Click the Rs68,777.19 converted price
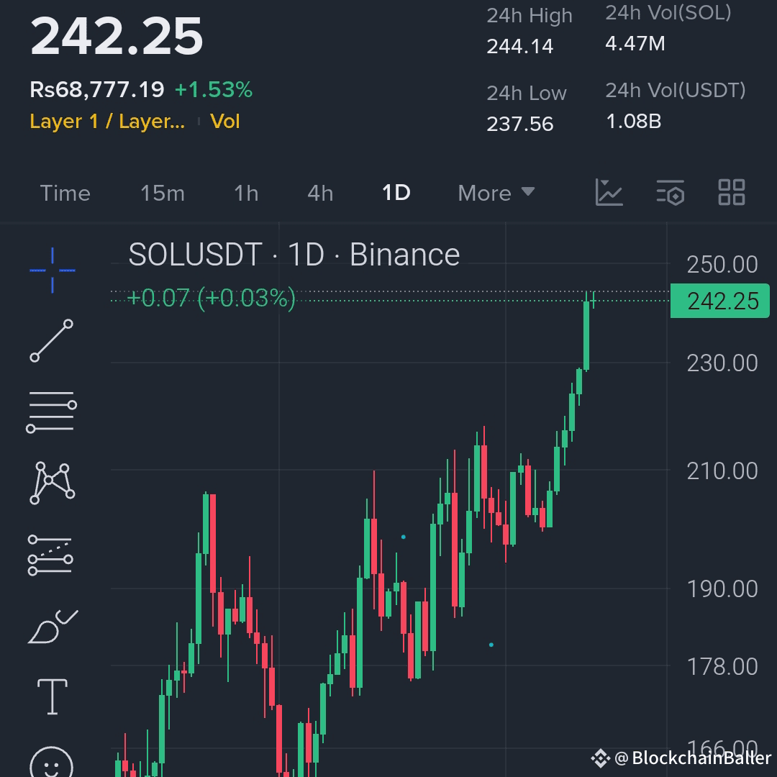 coord(97,90)
